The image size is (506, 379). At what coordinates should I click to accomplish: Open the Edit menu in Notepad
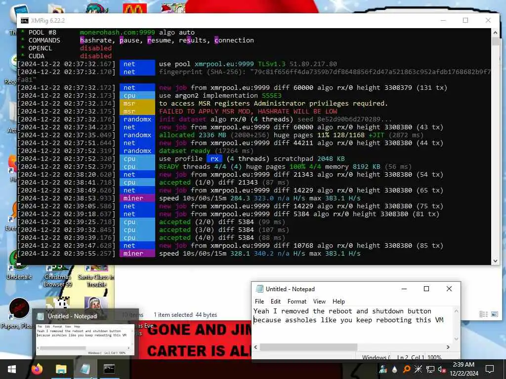point(276,302)
